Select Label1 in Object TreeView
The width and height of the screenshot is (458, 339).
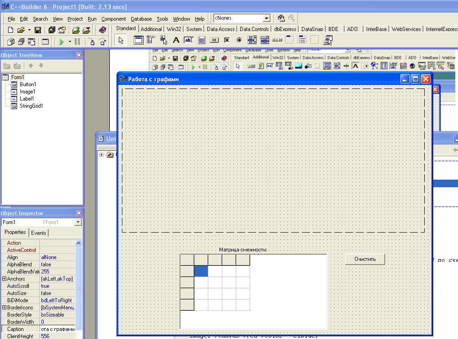point(27,99)
